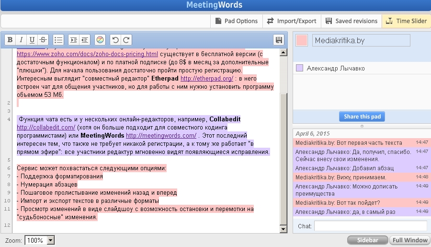Click line '- Нумерация абзацев'
Viewport: 431px width, 247px height.
pos(47,185)
